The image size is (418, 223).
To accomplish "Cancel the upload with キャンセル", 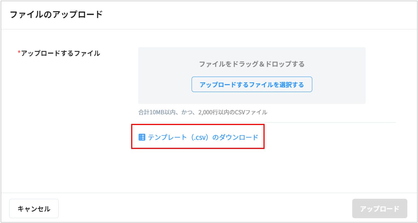I will [x=34, y=209].
